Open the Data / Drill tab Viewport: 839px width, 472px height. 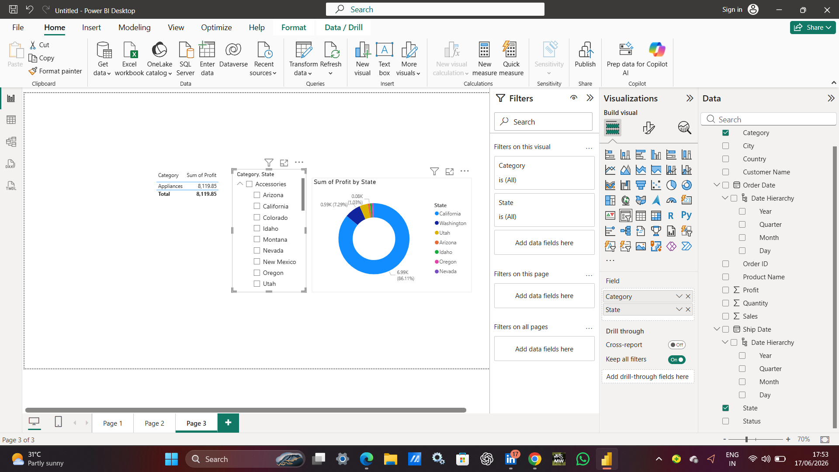click(x=343, y=28)
